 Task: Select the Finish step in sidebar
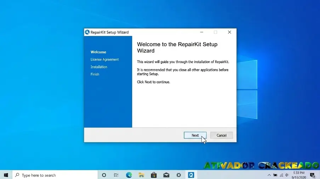coord(95,74)
